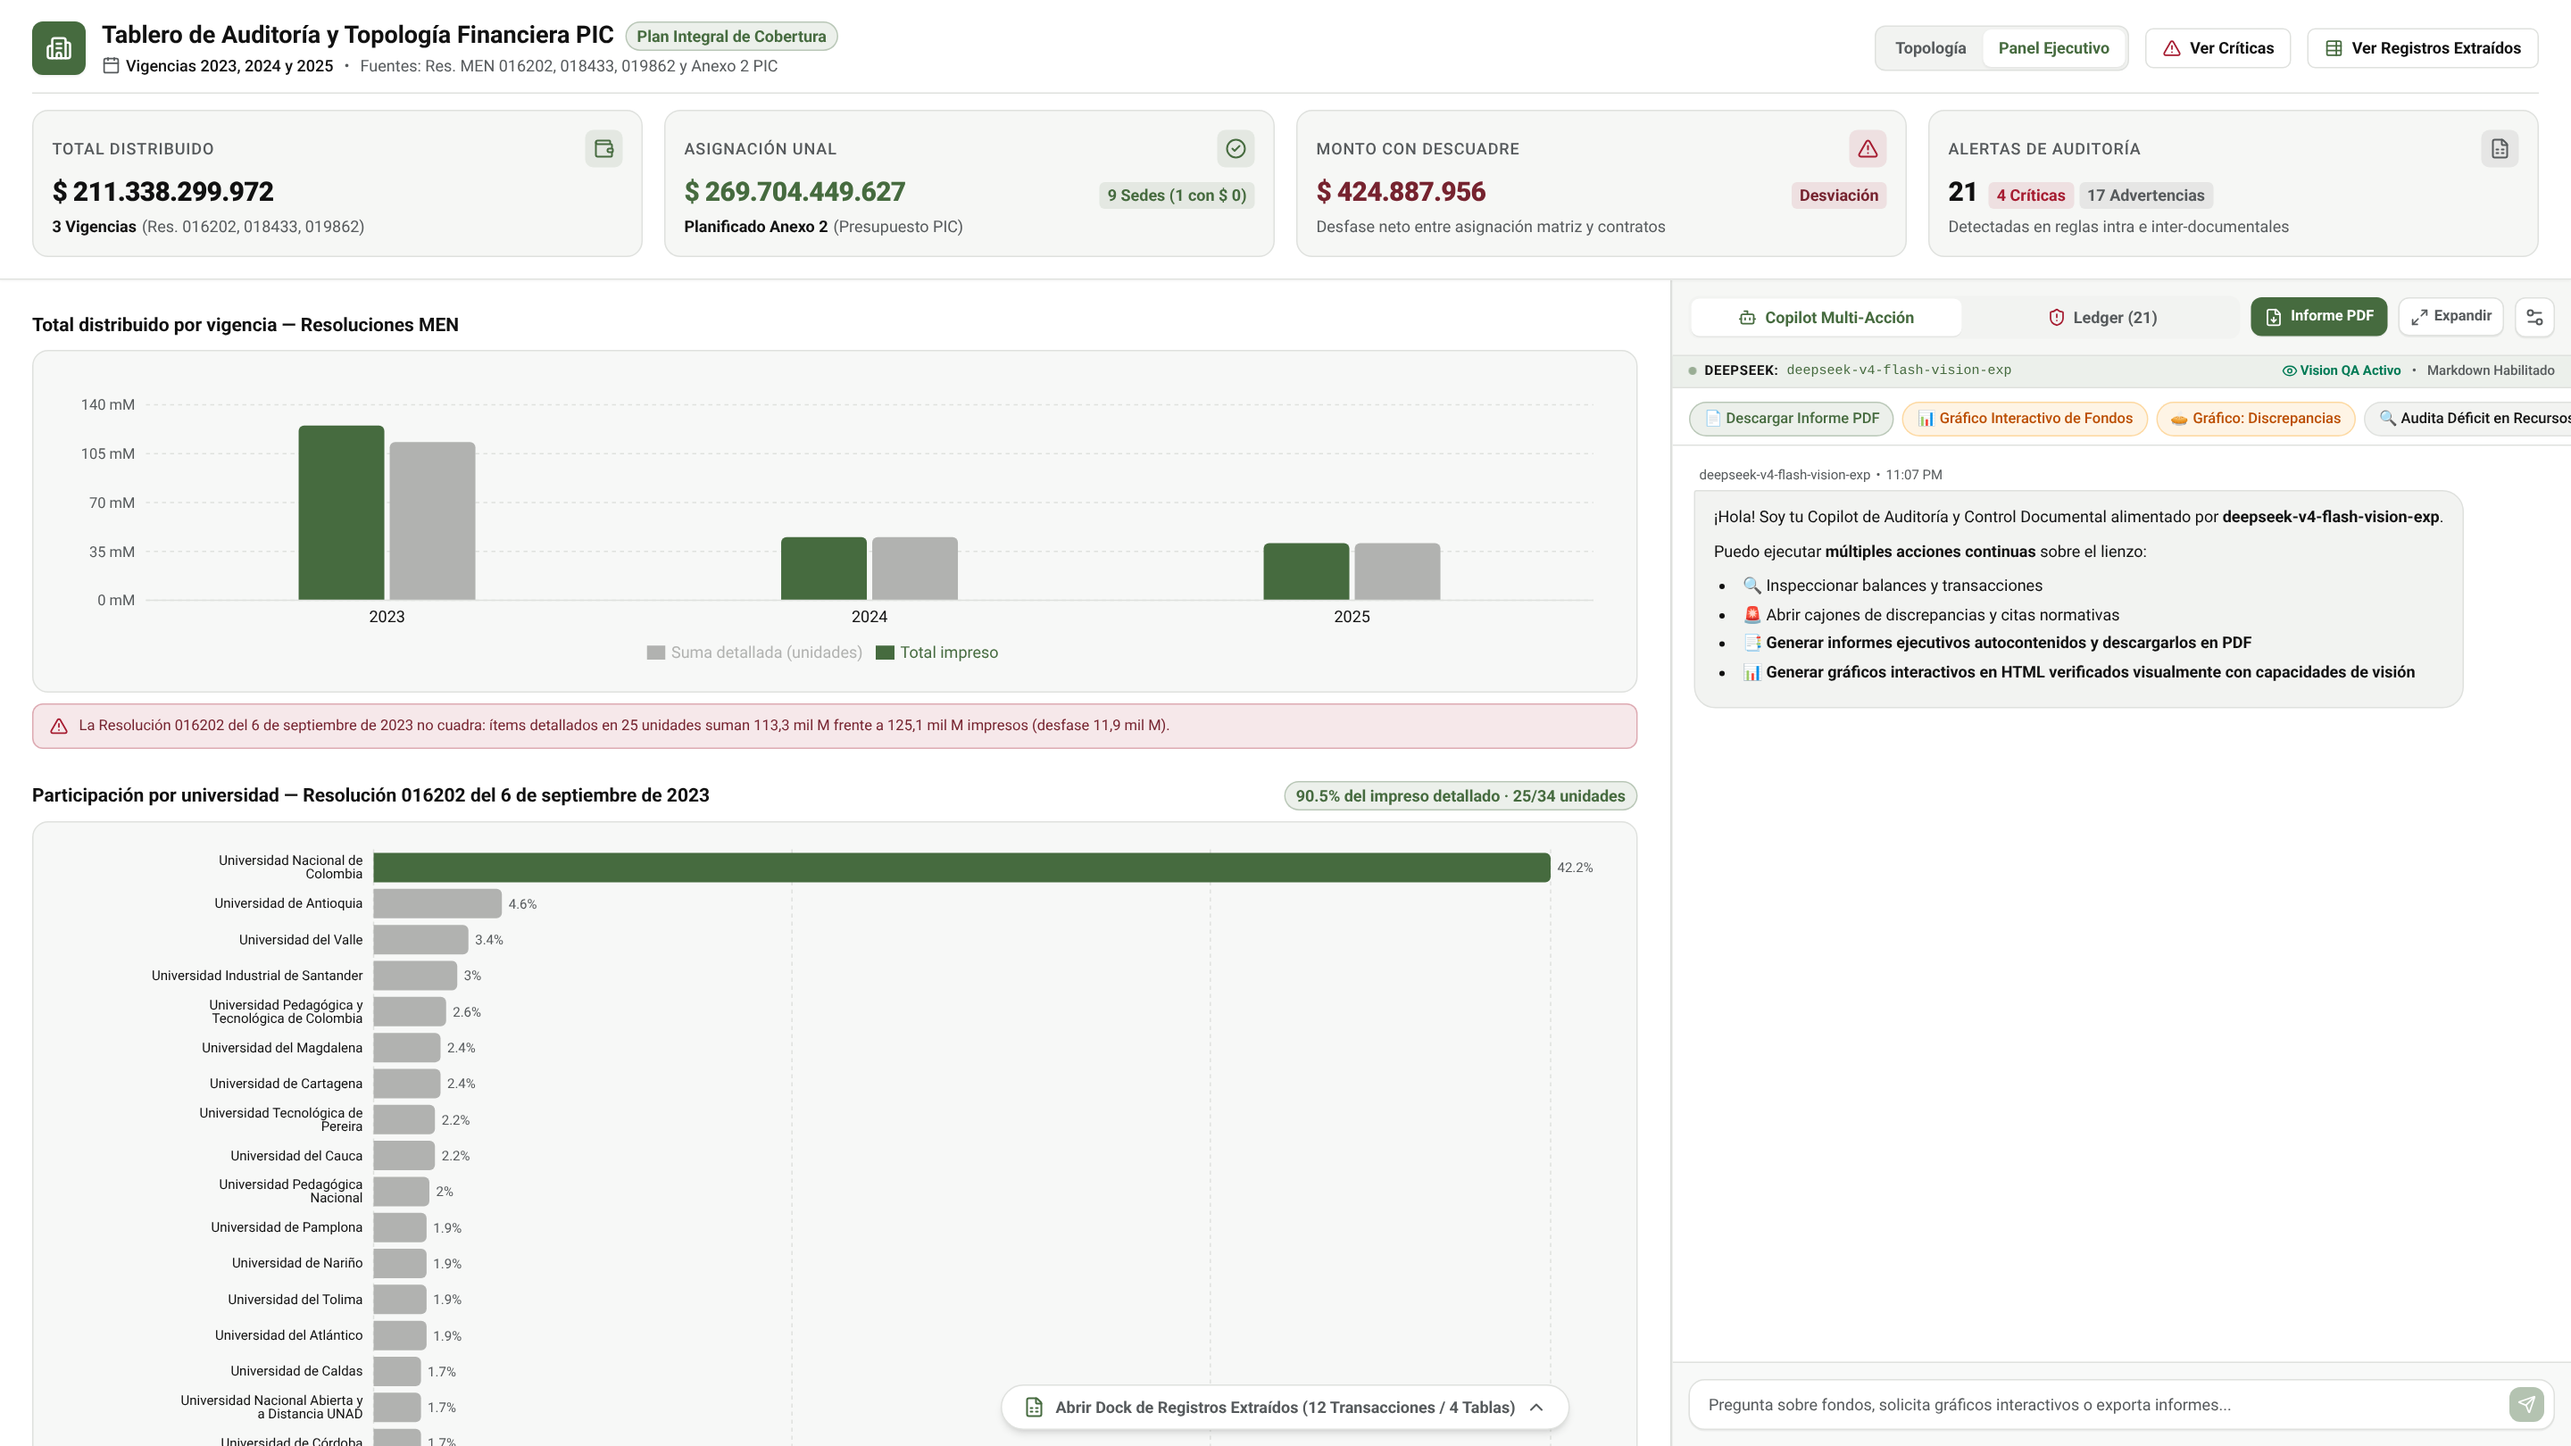Click the $ 269.704.449.627 assignment value
Screen dimensions: 2571x1446
coord(795,192)
